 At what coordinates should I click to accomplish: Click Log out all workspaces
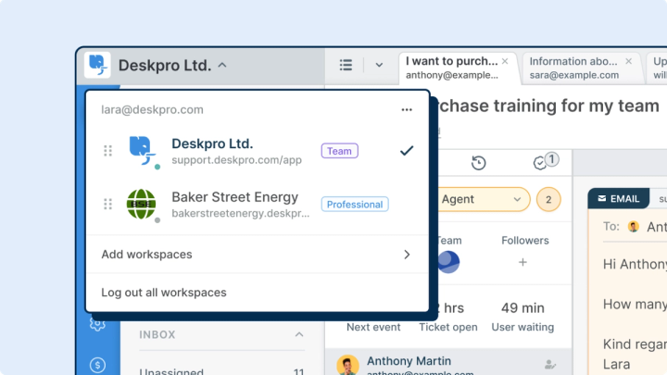[164, 293]
